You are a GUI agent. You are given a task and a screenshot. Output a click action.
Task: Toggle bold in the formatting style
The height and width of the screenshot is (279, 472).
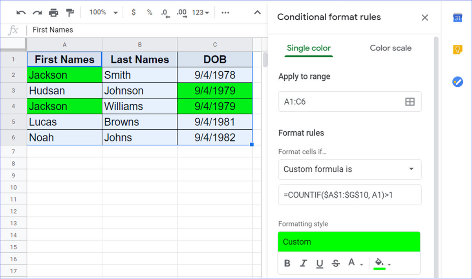point(287,263)
